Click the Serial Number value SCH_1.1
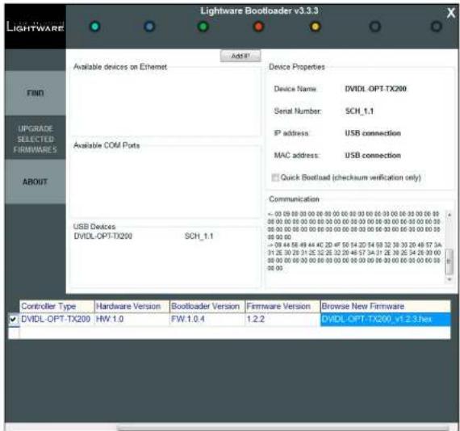The width and height of the screenshot is (460, 431). pyautogui.click(x=359, y=111)
